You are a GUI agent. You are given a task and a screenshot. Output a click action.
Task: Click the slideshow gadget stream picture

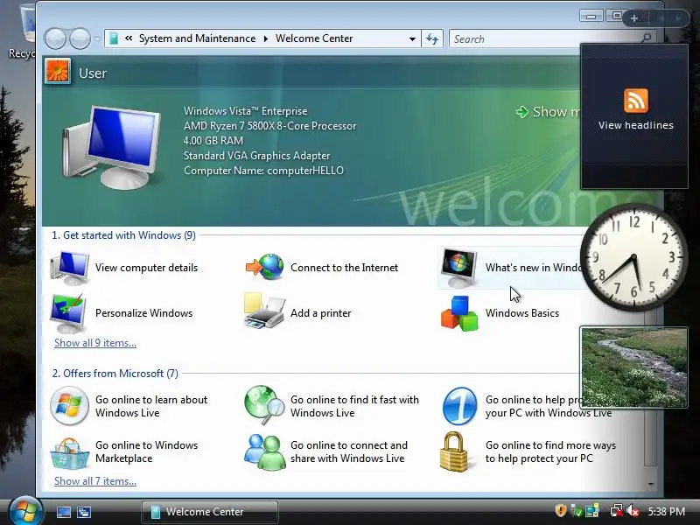633,367
